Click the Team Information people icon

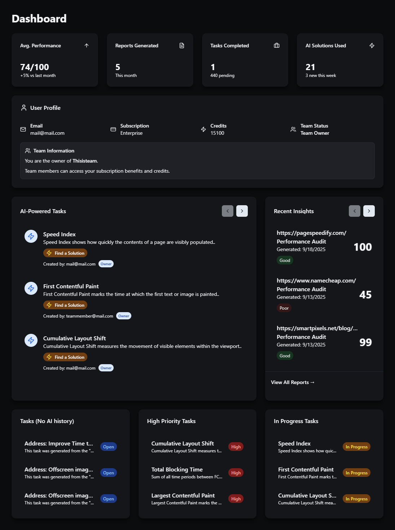click(x=27, y=150)
